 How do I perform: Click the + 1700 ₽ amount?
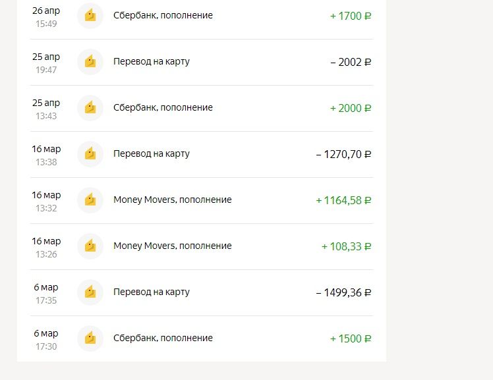pyautogui.click(x=351, y=16)
